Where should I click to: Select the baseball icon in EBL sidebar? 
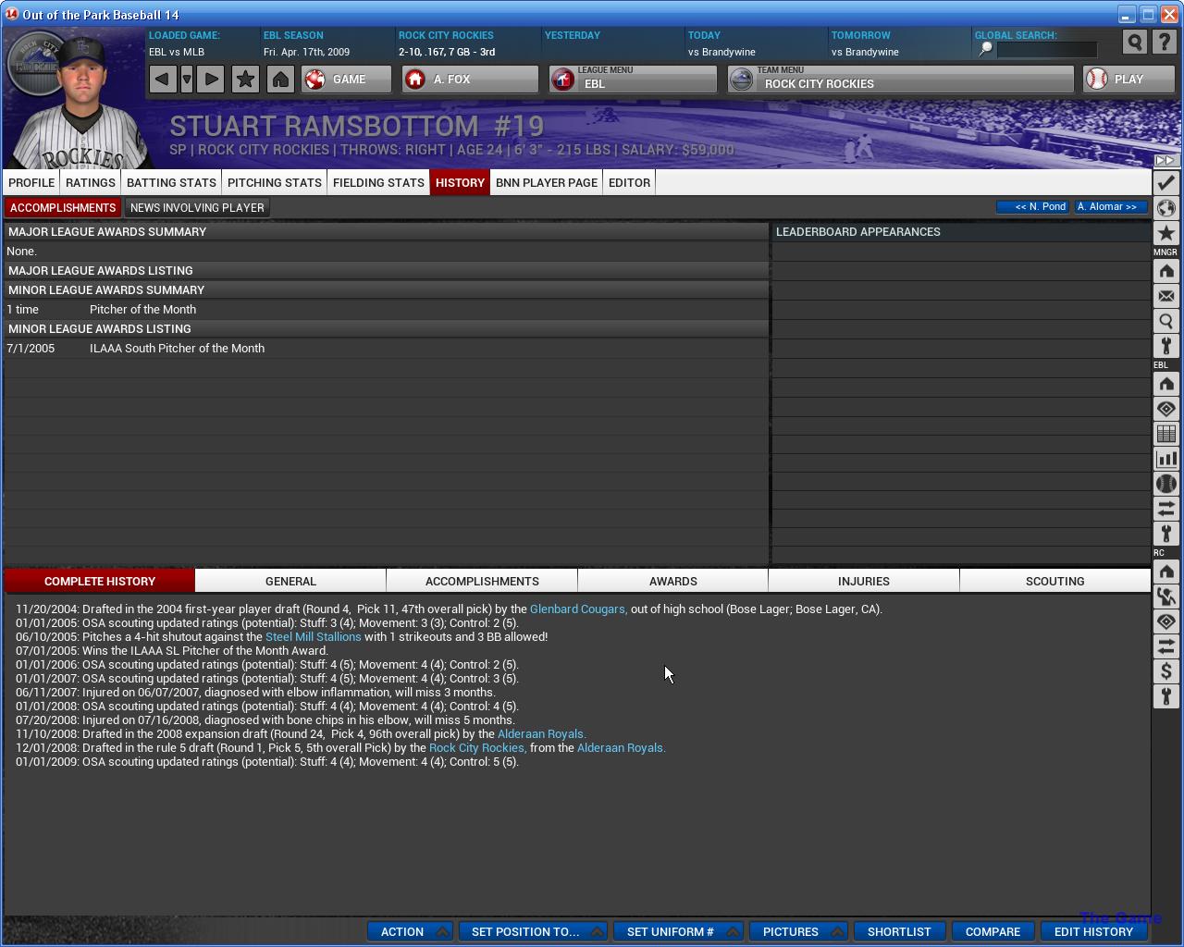pyautogui.click(x=1165, y=484)
